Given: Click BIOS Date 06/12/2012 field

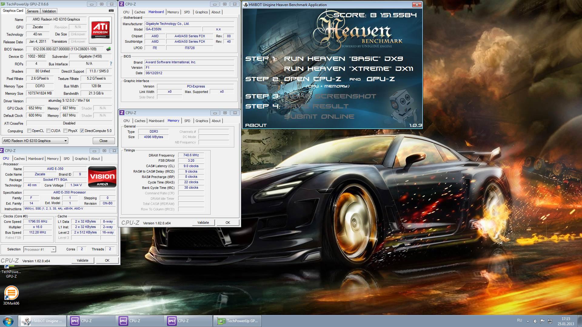Looking at the screenshot, I should tap(189, 73).
